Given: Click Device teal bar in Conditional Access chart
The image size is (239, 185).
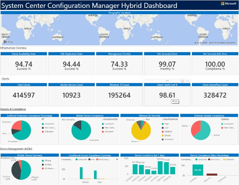Looking at the screenshot, I should [x=81, y=173].
